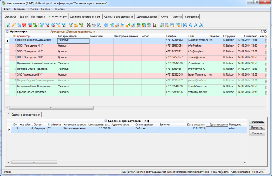Jump to first record navigation arrow
Image resolution: width=272 pixels, height=176 pixels.
[185, 25]
